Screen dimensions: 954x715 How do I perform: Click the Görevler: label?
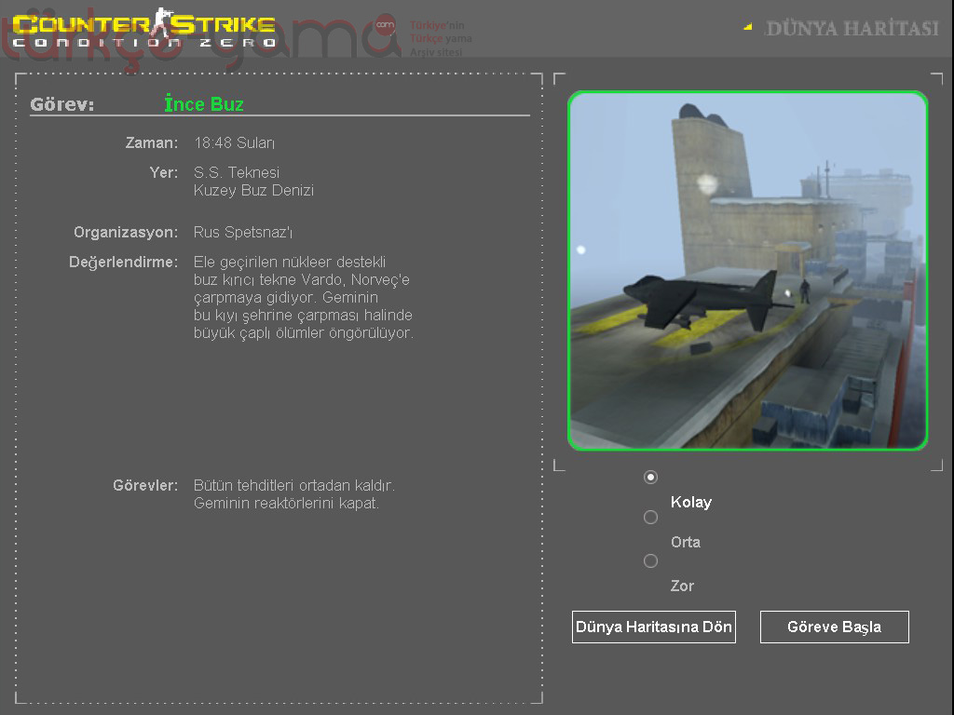pos(145,486)
